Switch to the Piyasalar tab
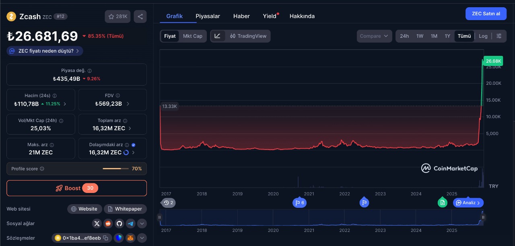Image resolution: width=515 pixels, height=246 pixels. pos(208,16)
